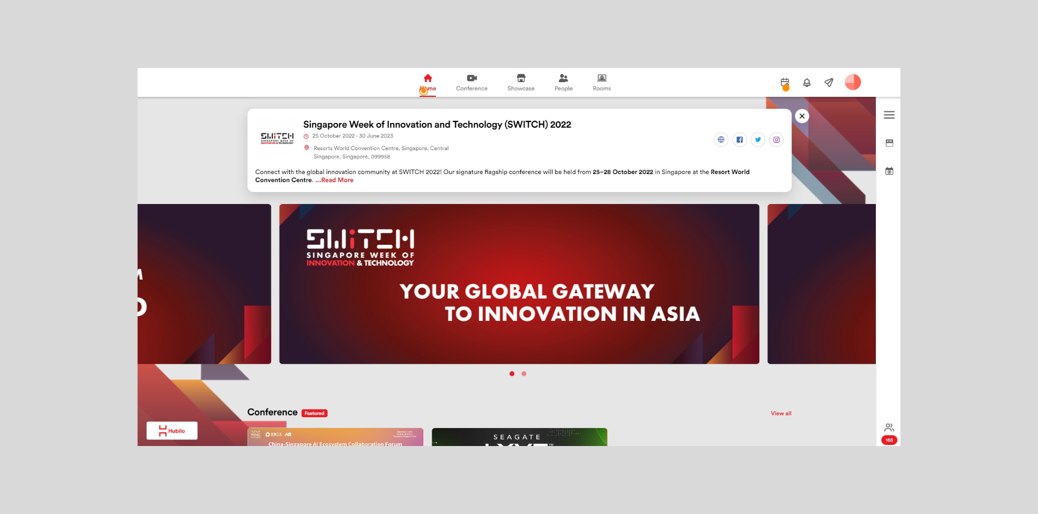
Task: Open China-Singapore AI Ecosystem Forum card
Action: coord(335,437)
